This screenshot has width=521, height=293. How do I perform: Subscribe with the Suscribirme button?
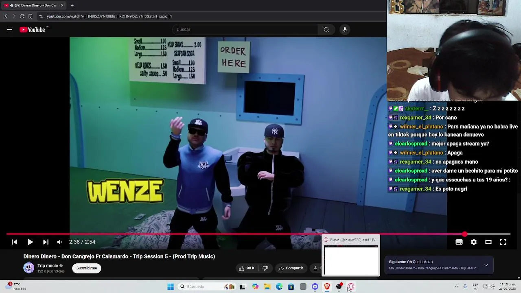[87, 268]
